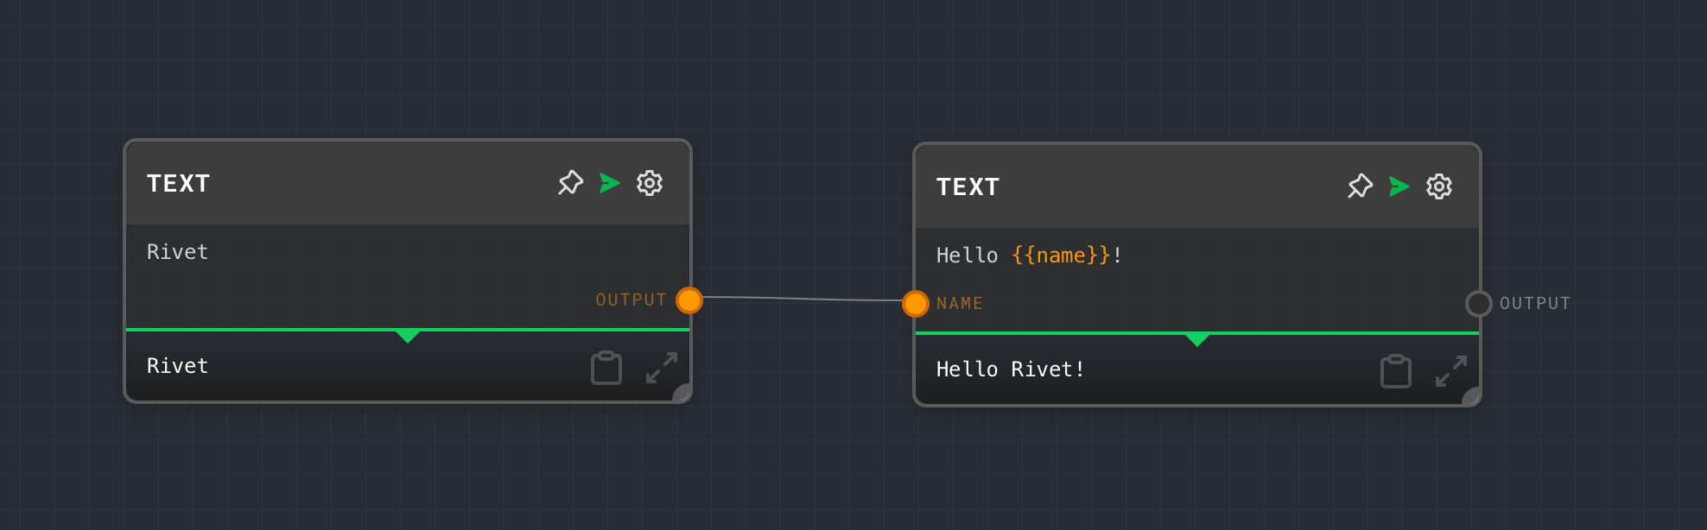Click the OUTPUT label beside right node

pos(1535,304)
